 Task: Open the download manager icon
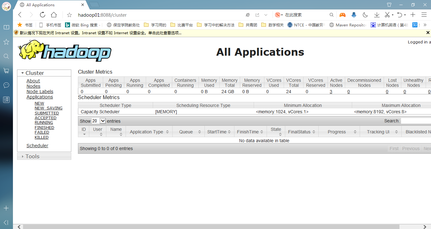(x=376, y=15)
